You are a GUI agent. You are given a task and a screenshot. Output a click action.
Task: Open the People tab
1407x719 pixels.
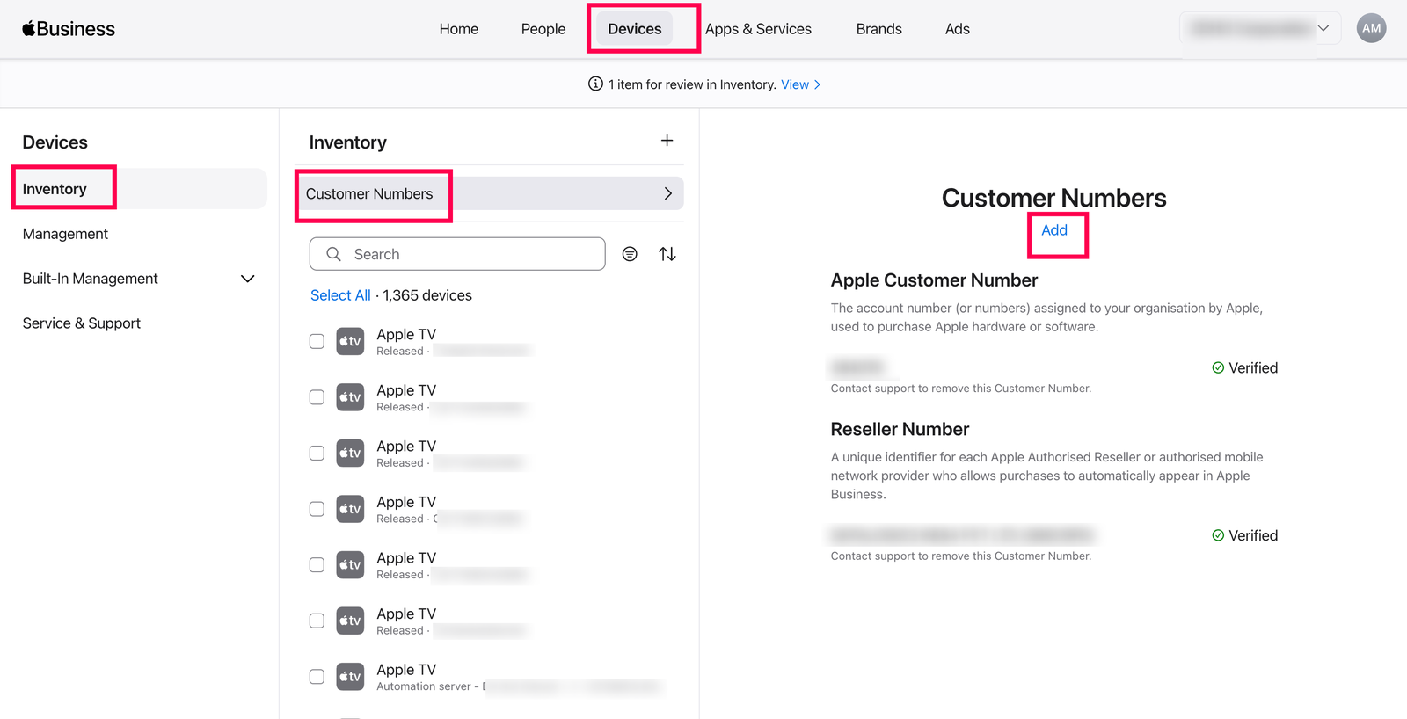[x=543, y=29]
